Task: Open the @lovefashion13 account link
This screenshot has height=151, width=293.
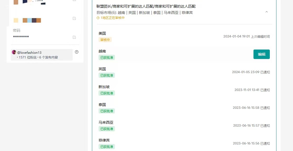Action: (29, 52)
